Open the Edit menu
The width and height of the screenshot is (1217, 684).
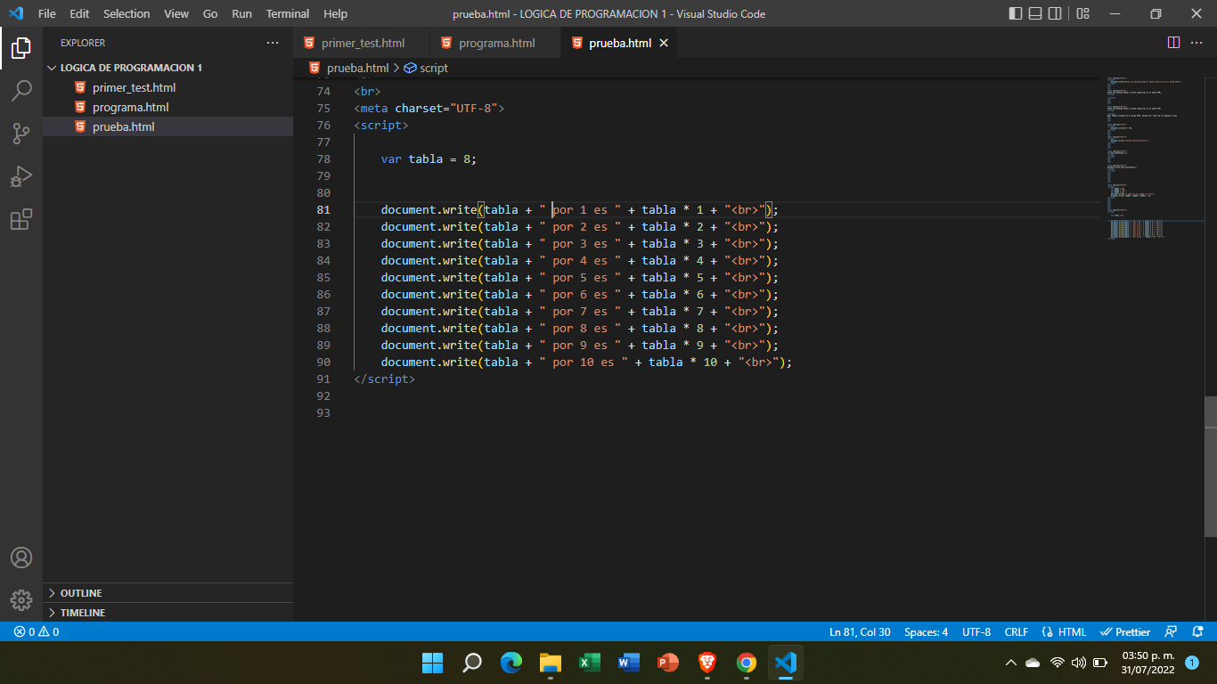tap(79, 13)
